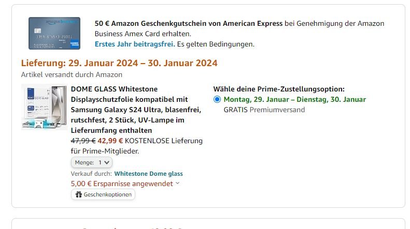Open the Menge quantity dropdown
Image resolution: width=410 pixels, height=229 pixels.
[92, 162]
